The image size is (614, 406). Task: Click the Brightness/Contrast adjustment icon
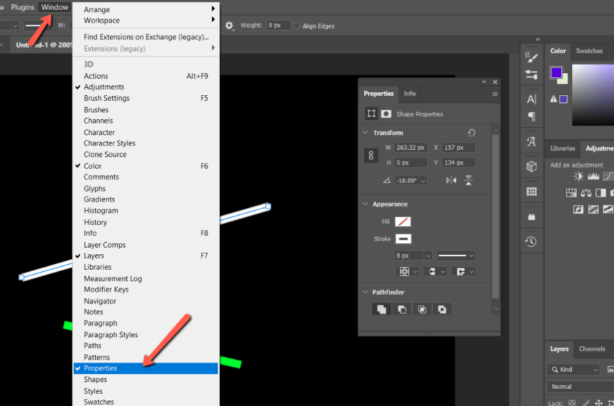578,177
